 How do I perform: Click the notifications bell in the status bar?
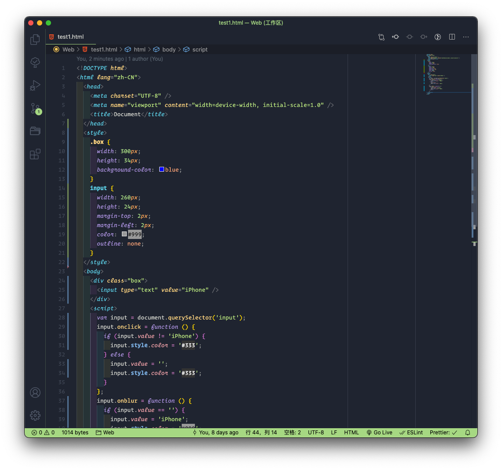[x=468, y=432]
